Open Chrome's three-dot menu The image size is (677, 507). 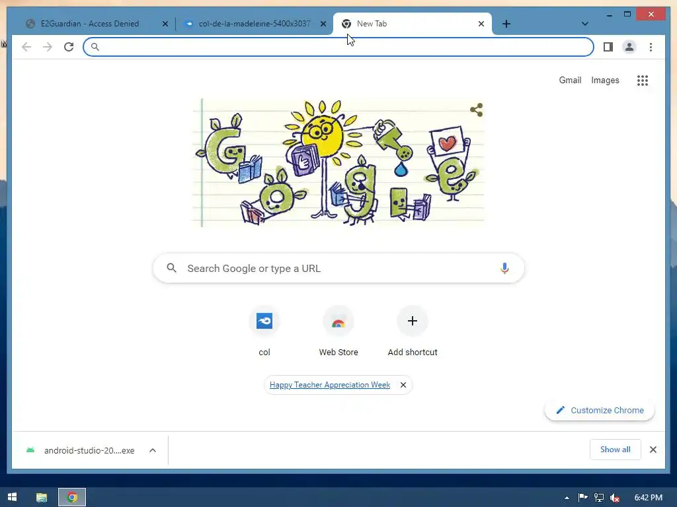click(651, 47)
